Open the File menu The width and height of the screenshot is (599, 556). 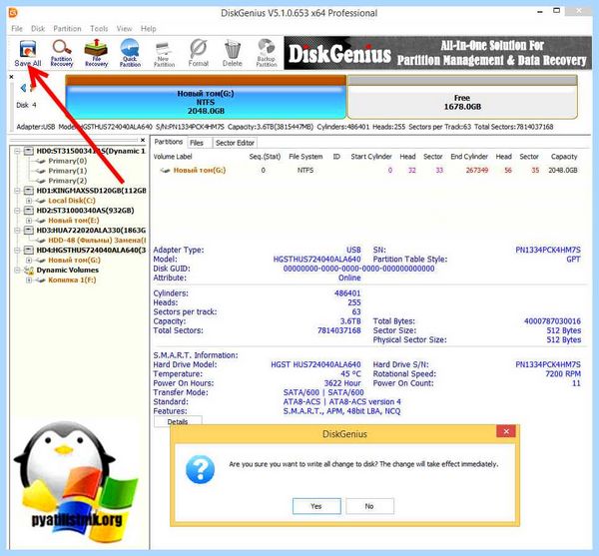click(17, 29)
